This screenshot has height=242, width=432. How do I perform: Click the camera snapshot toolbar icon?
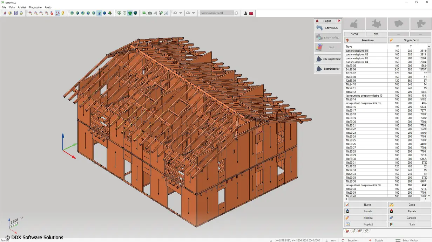(x=150, y=13)
